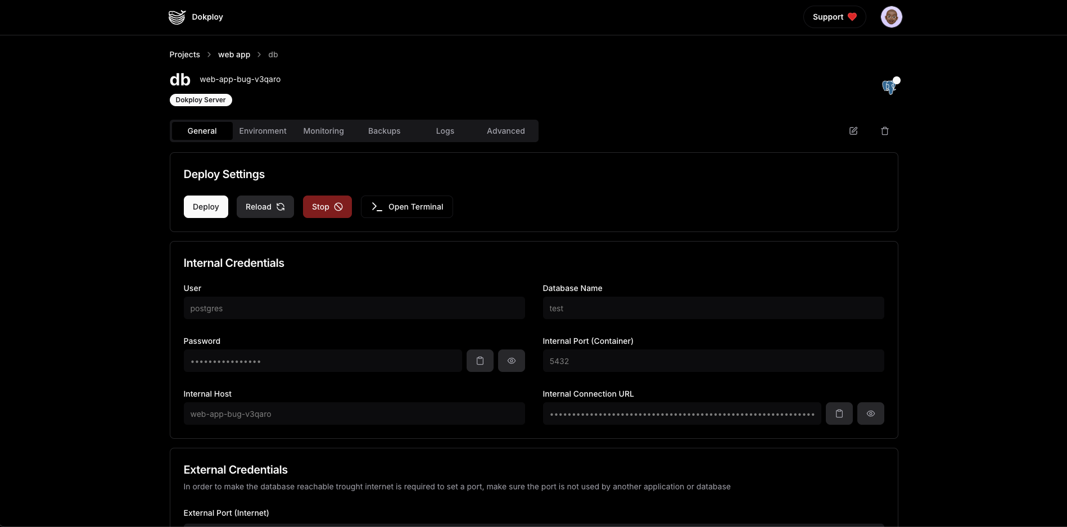Click the db breadcrumb item
This screenshot has width=1067, height=527.
(x=273, y=54)
